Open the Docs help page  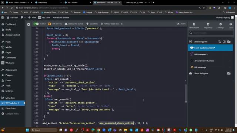point(231,25)
